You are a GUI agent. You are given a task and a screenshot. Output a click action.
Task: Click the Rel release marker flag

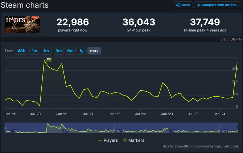point(49,59)
